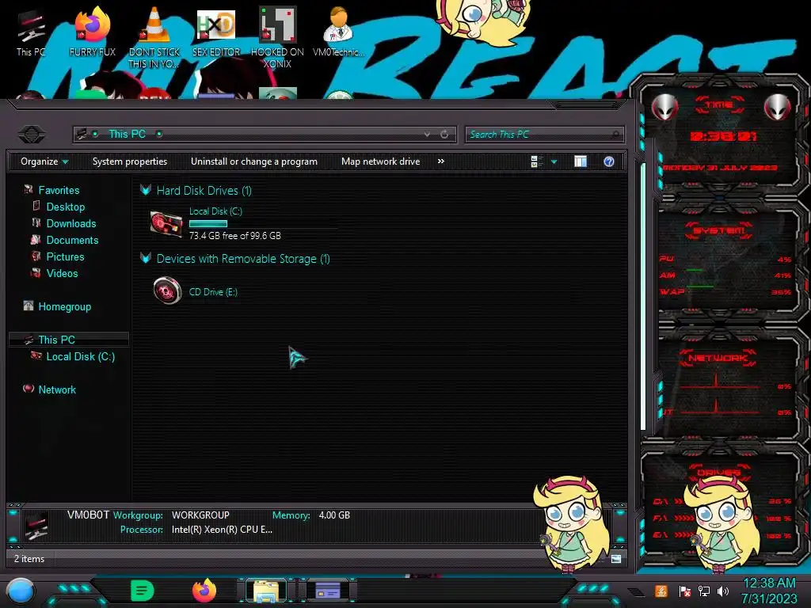Select This PC in navigation pane

coord(56,340)
